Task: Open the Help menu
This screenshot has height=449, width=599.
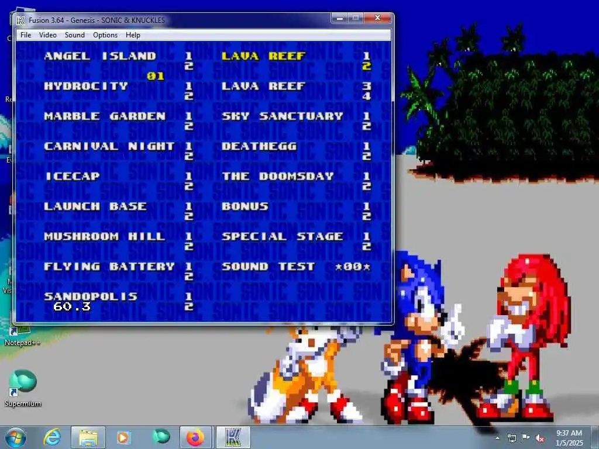Action: 133,34
